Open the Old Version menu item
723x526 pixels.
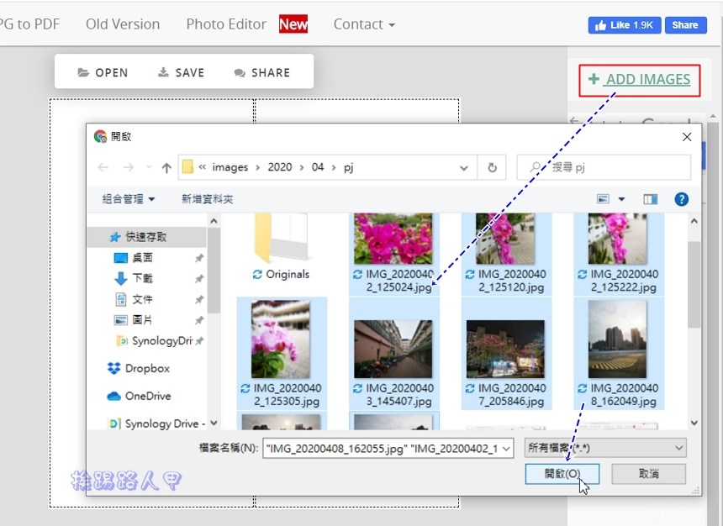tap(123, 24)
